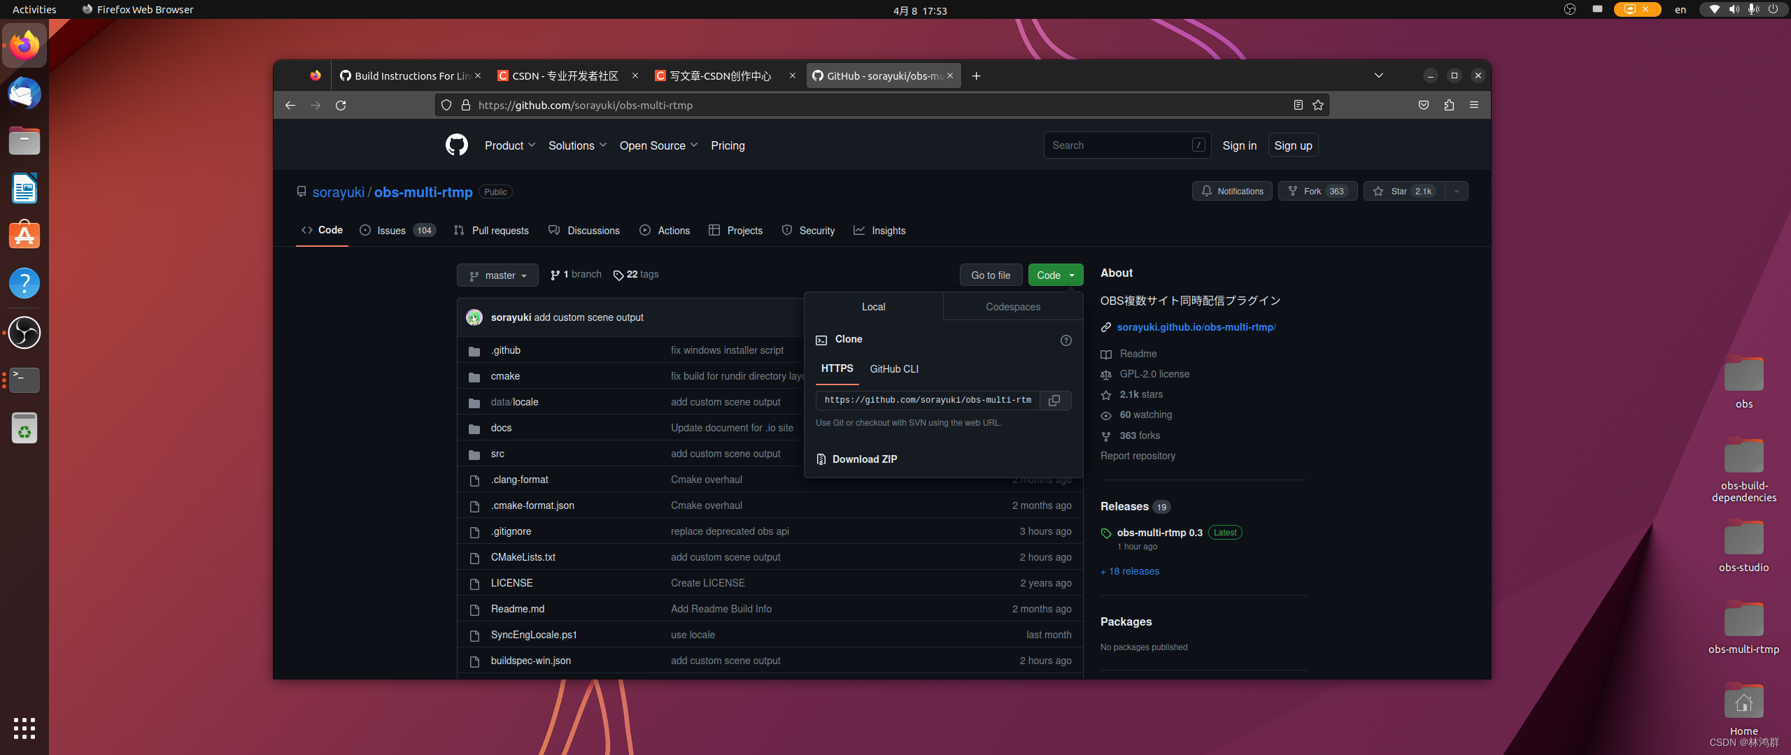Launch OBS Studio from the dock
1791x755 pixels.
[24, 333]
